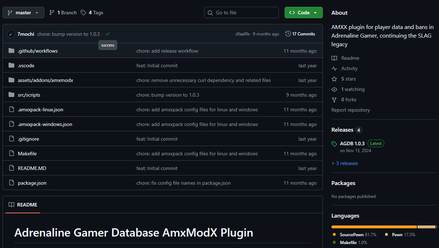Switch to the README tab

tap(23, 204)
